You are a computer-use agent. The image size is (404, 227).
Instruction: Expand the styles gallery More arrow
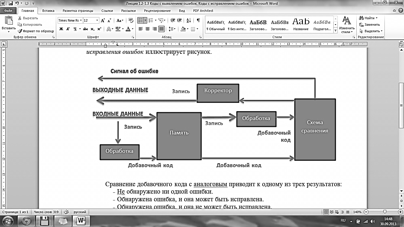[x=335, y=30]
